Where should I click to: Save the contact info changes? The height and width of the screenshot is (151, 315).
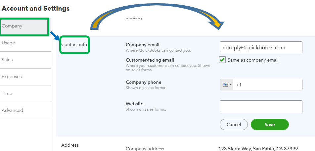coord(270,125)
